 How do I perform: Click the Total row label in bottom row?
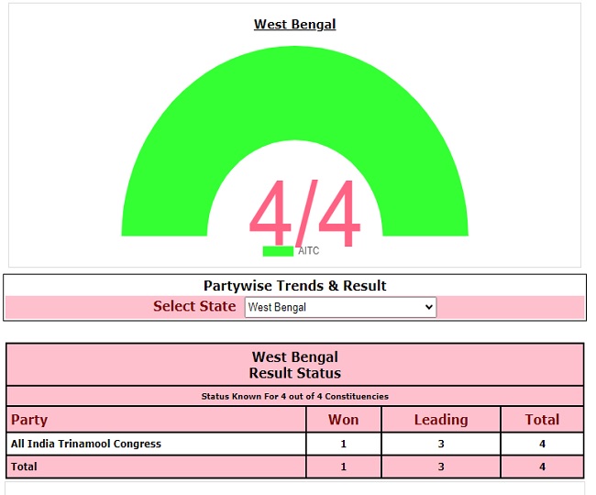(x=25, y=467)
